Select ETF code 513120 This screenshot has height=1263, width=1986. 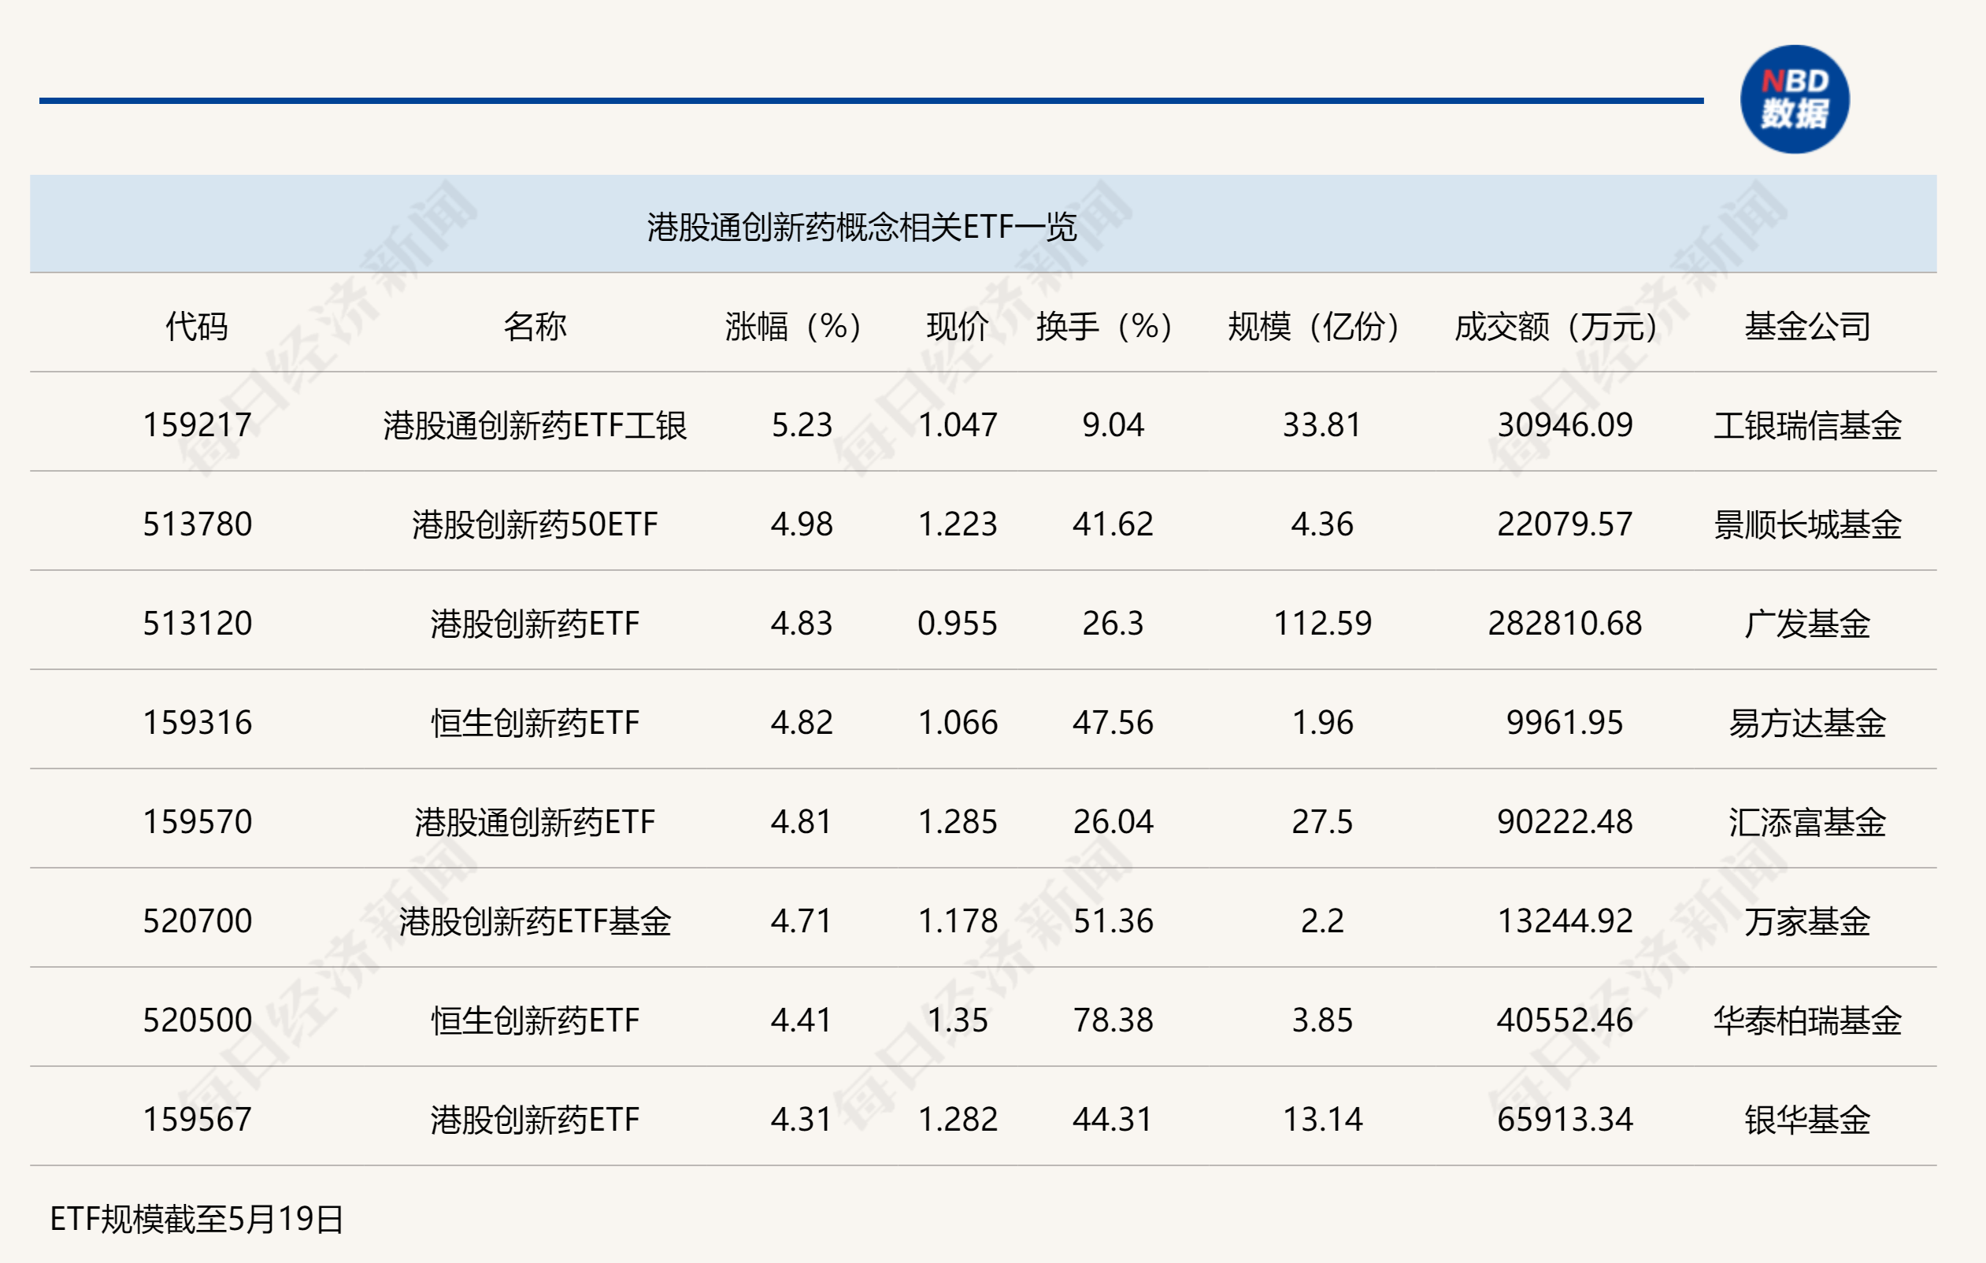click(198, 624)
